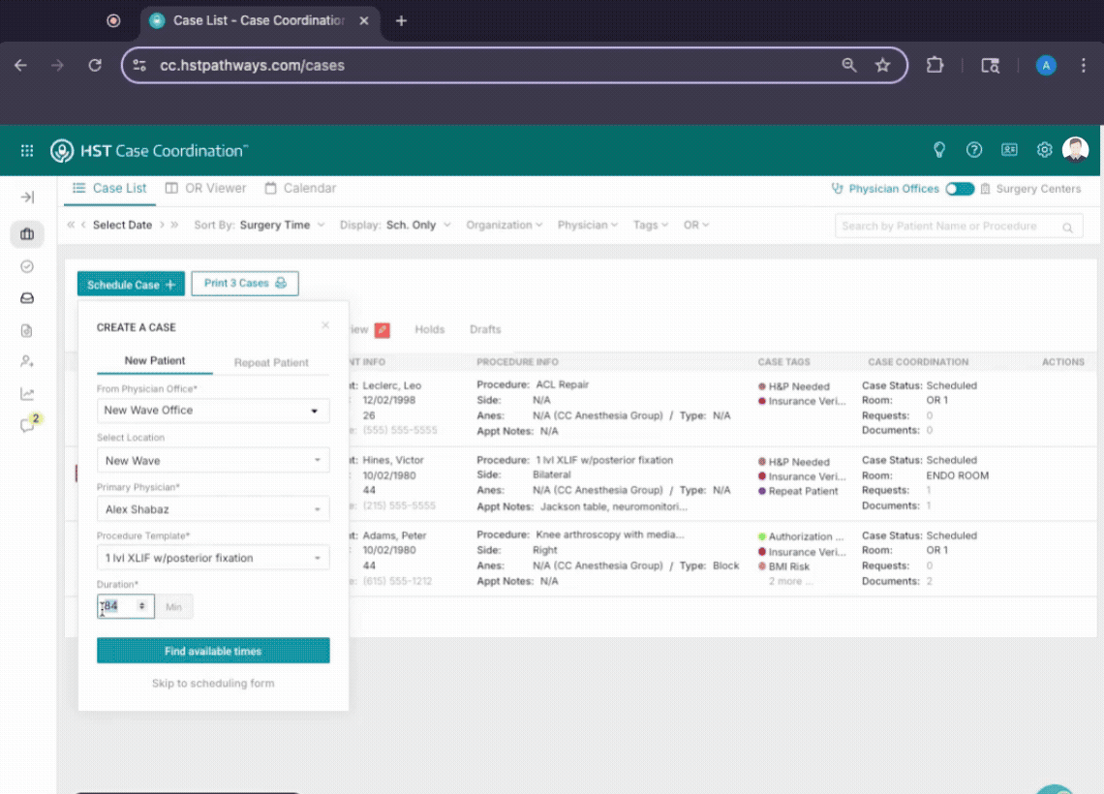Click the patient name search field

pyautogui.click(x=949, y=227)
